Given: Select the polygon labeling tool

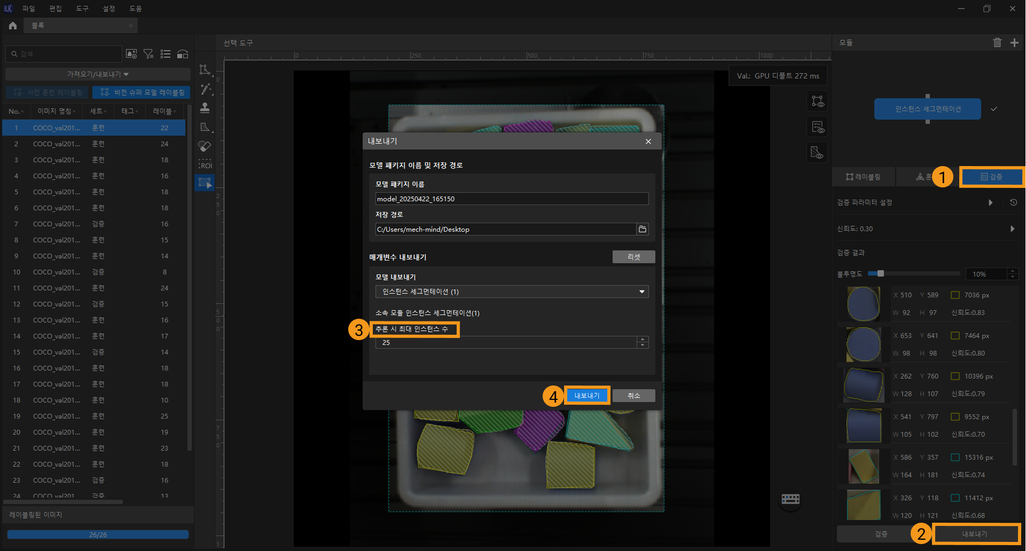Looking at the screenshot, I should coord(205,70).
